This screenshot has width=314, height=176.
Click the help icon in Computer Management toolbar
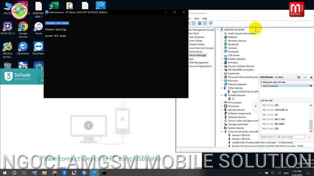pos(200,23)
